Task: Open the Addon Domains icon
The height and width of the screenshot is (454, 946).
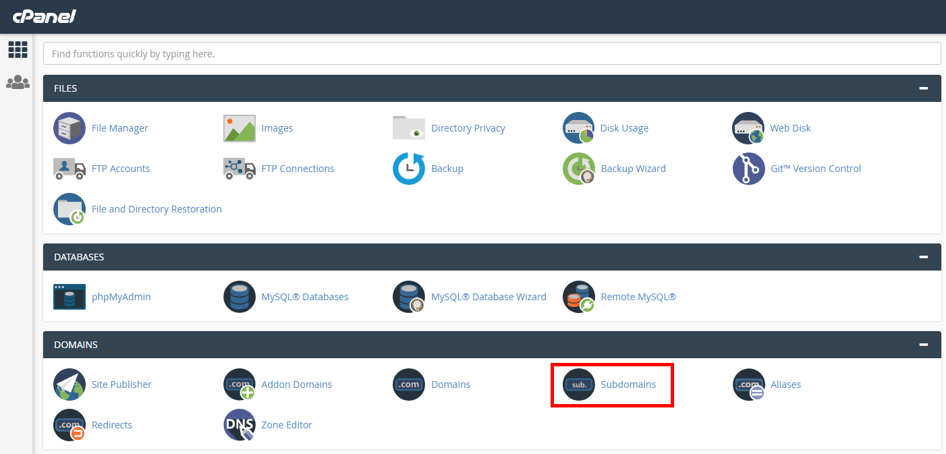Action: coord(240,385)
